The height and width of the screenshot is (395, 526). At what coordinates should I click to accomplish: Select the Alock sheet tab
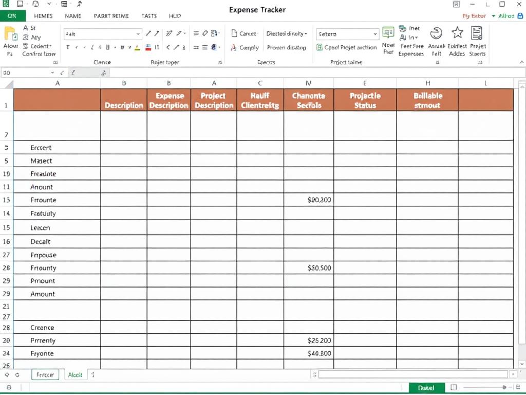click(75, 374)
